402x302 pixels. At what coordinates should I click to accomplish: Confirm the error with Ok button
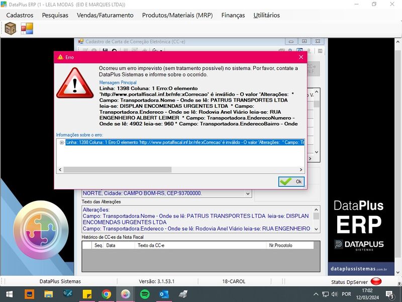click(x=291, y=182)
